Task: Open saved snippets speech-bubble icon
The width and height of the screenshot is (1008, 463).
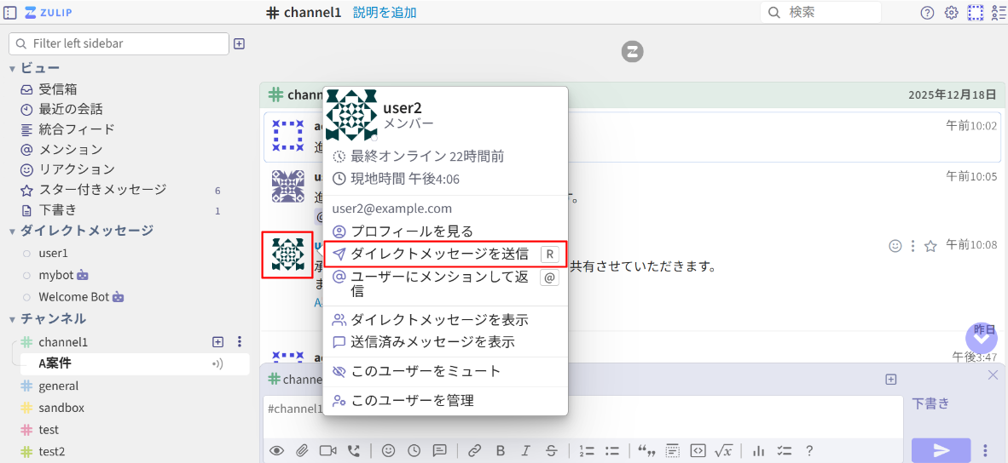Action: coord(440,450)
